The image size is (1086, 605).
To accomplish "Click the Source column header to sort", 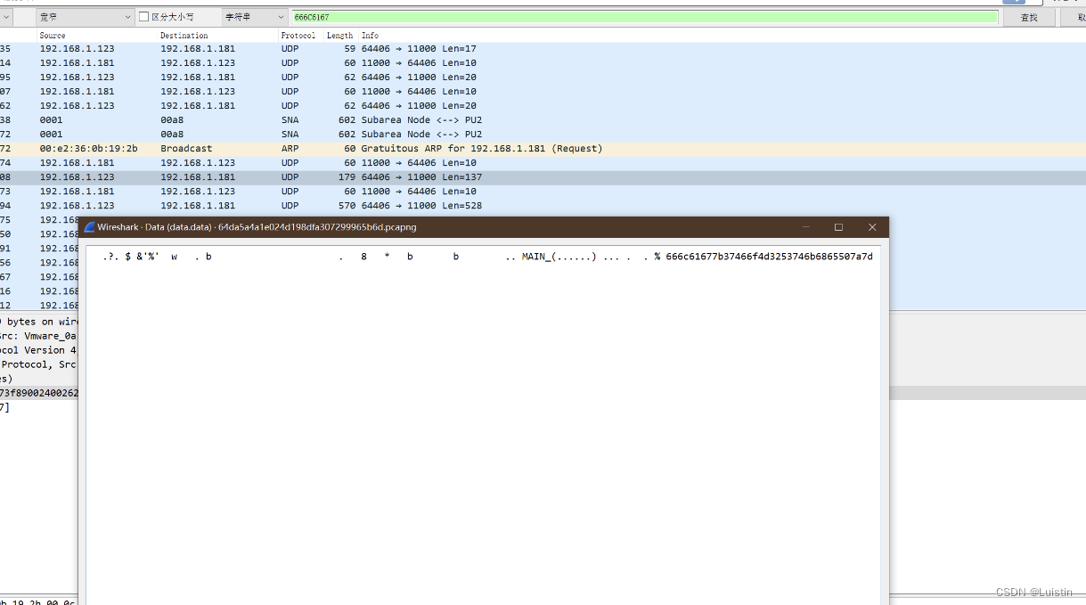I will coord(56,36).
